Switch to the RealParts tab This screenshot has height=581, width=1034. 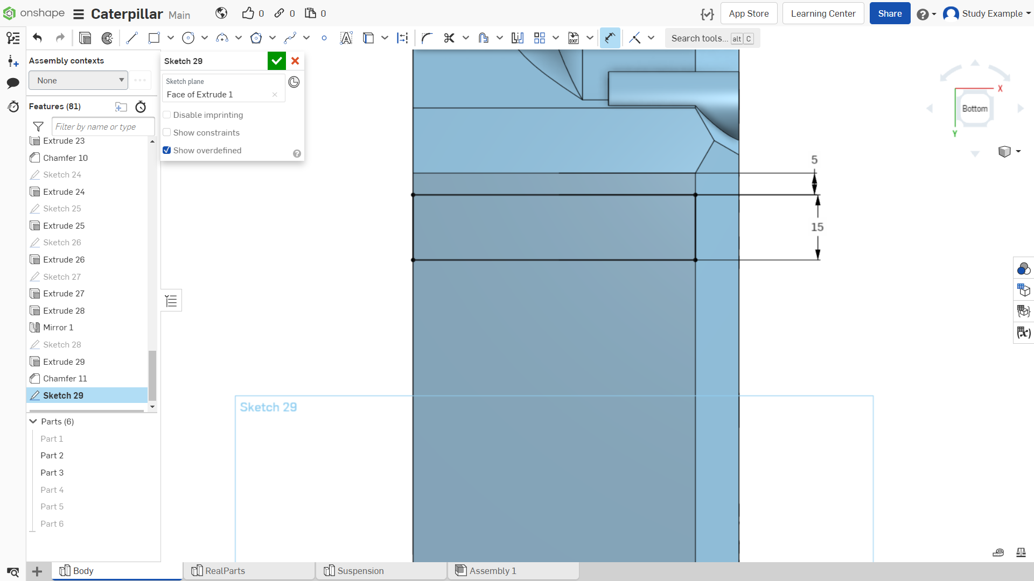pos(249,571)
